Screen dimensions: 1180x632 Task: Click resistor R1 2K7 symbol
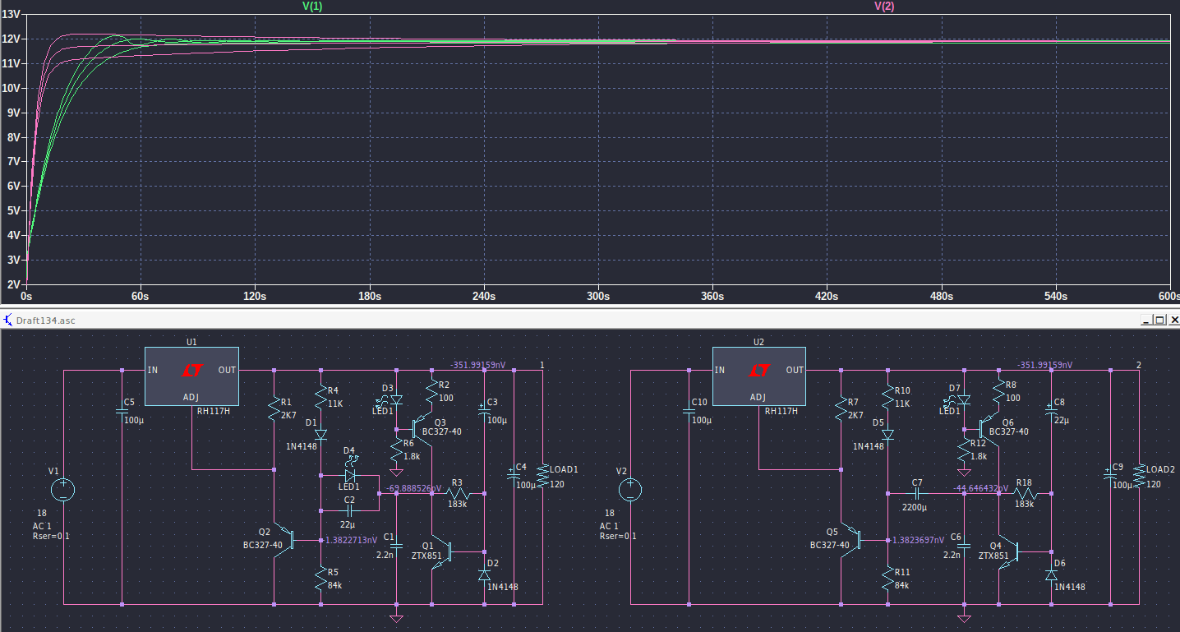tap(273, 410)
